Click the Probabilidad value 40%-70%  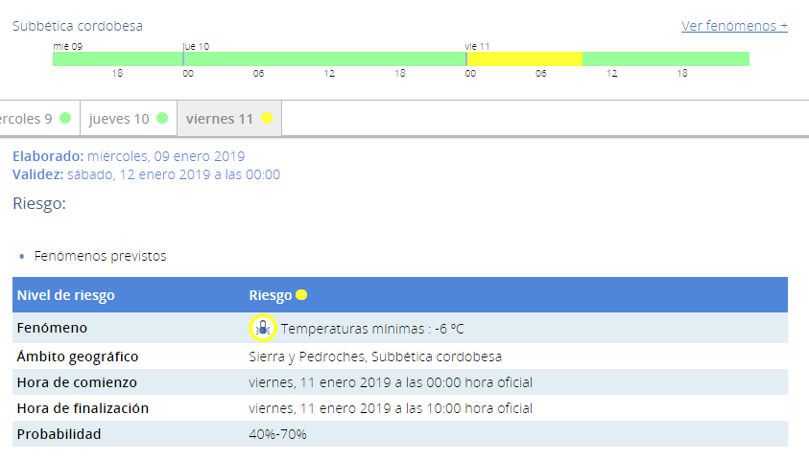click(x=277, y=434)
